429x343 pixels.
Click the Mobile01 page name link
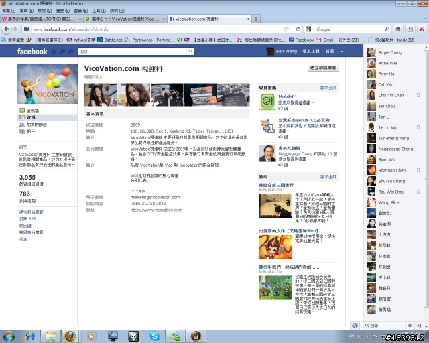point(288,96)
